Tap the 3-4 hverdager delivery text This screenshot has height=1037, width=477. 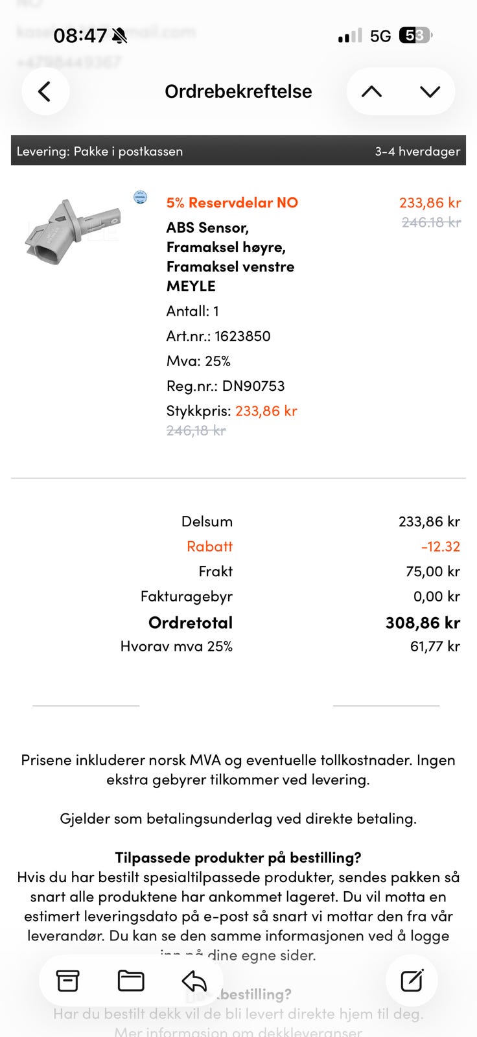click(x=417, y=151)
